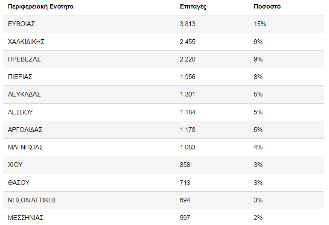Select ΑΡΓΟΛΙΔΑΣ in the first column
This screenshot has width=329, height=225.
click(25, 130)
